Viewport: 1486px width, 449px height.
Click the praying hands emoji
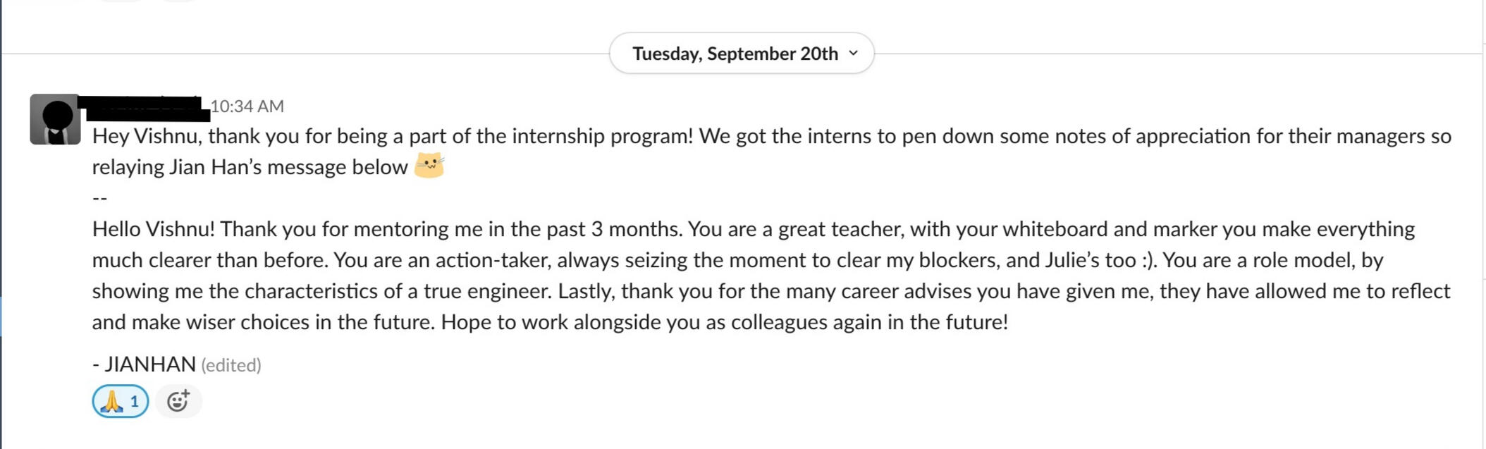(111, 402)
